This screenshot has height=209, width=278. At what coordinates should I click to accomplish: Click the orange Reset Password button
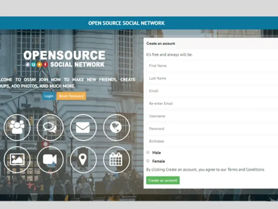tap(71, 96)
